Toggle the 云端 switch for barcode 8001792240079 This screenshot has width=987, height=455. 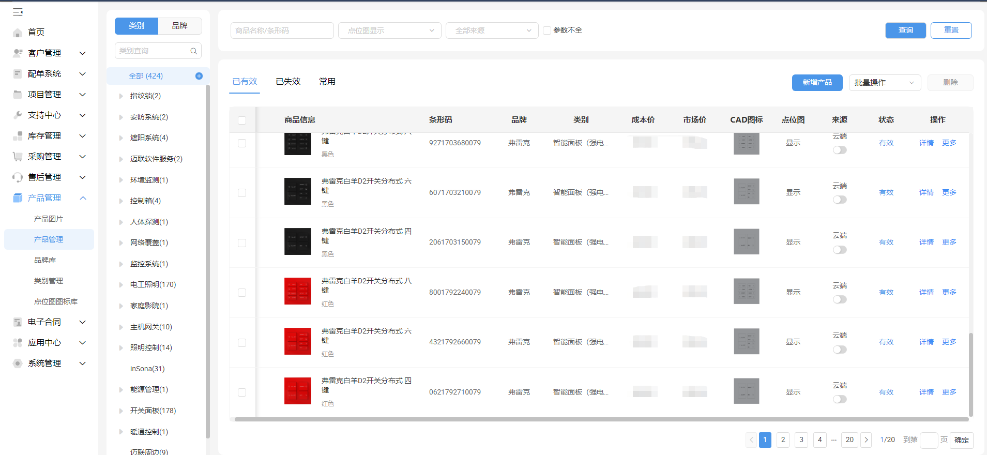pos(840,299)
